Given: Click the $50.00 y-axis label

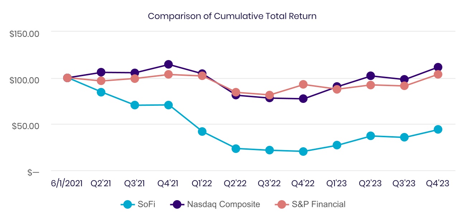Looking at the screenshot, I should (x=26, y=126).
